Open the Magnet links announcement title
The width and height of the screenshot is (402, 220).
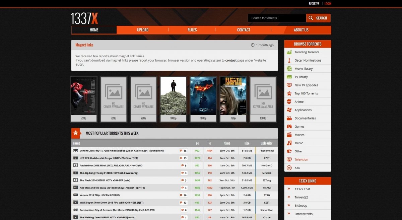(84, 45)
